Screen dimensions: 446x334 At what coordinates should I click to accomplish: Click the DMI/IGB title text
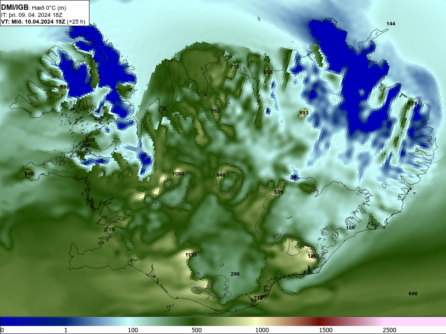[15, 7]
